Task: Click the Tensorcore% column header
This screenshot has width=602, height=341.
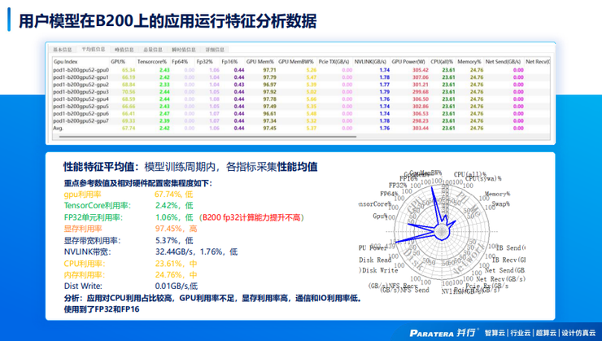Action: [152, 61]
